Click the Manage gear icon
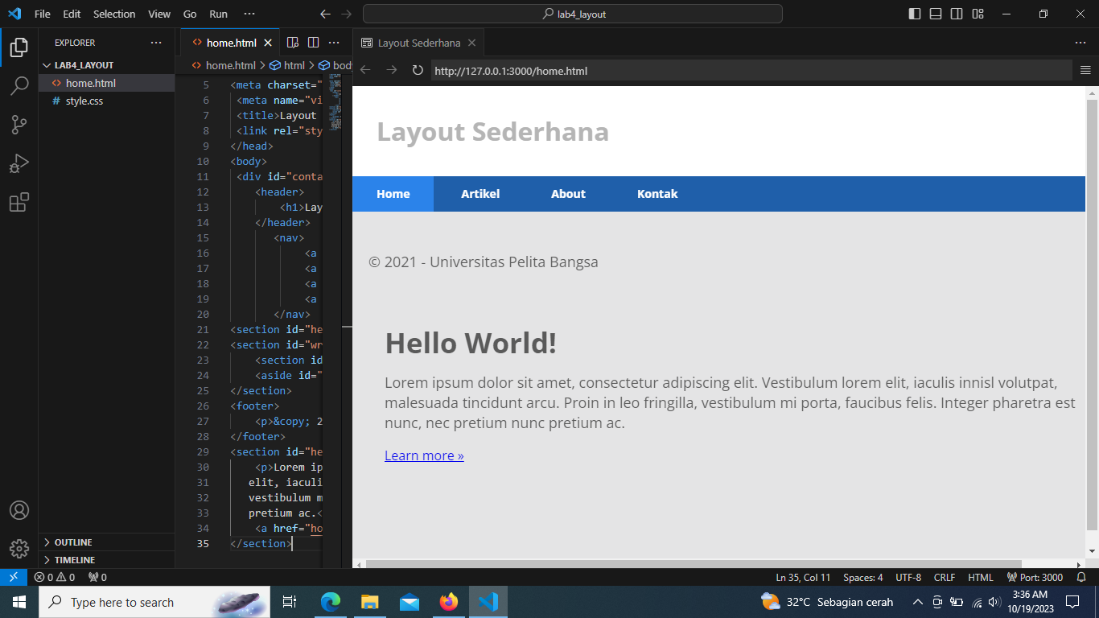 pyautogui.click(x=19, y=549)
